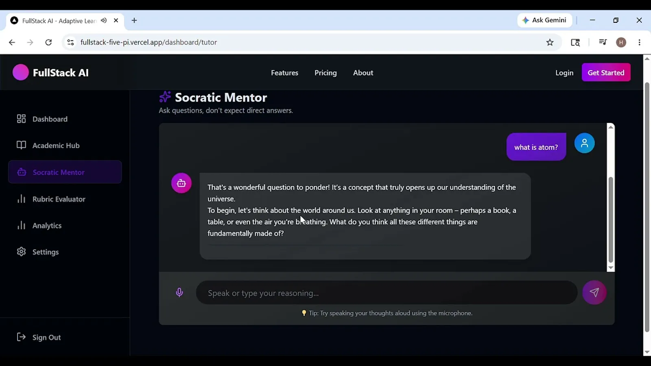Select the FullStack AI browser tab

tap(65, 20)
